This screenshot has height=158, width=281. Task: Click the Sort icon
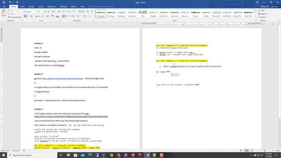point(88,12)
